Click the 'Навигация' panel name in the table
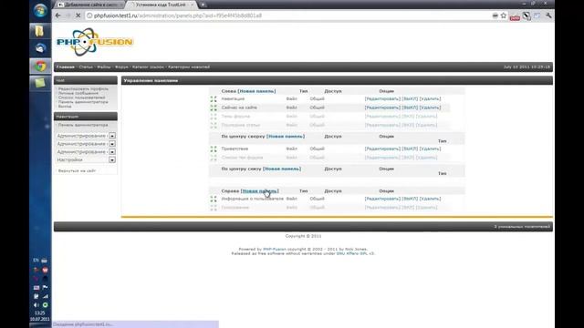The image size is (584, 328). (234, 99)
